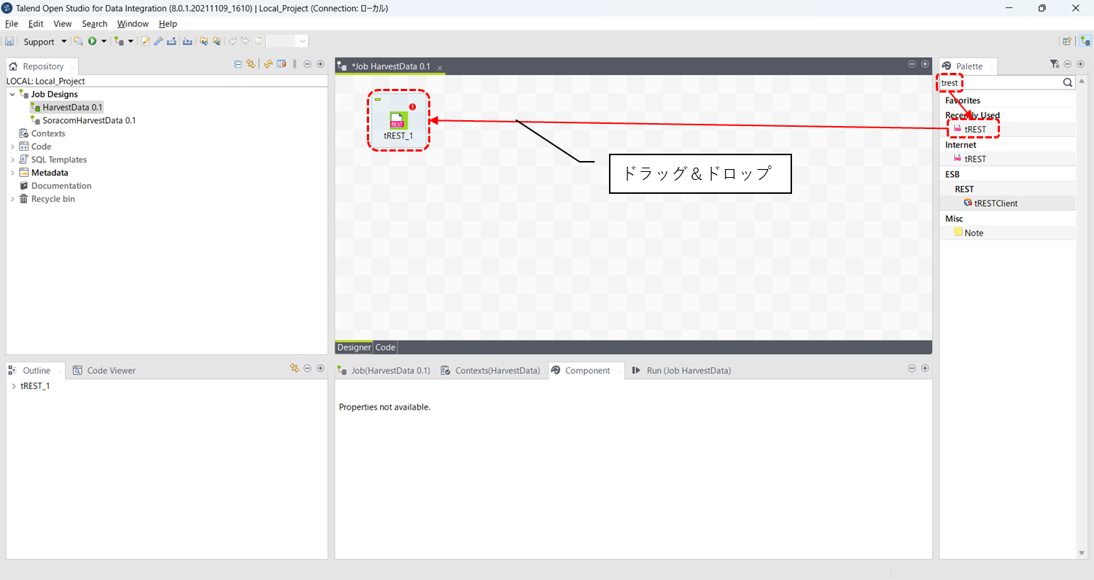Click Link with Editor icon in Repository
Screen dimensions: 1094x580
tap(251, 64)
